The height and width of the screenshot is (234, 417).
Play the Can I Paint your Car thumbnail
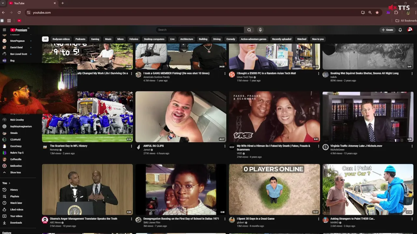(368, 189)
